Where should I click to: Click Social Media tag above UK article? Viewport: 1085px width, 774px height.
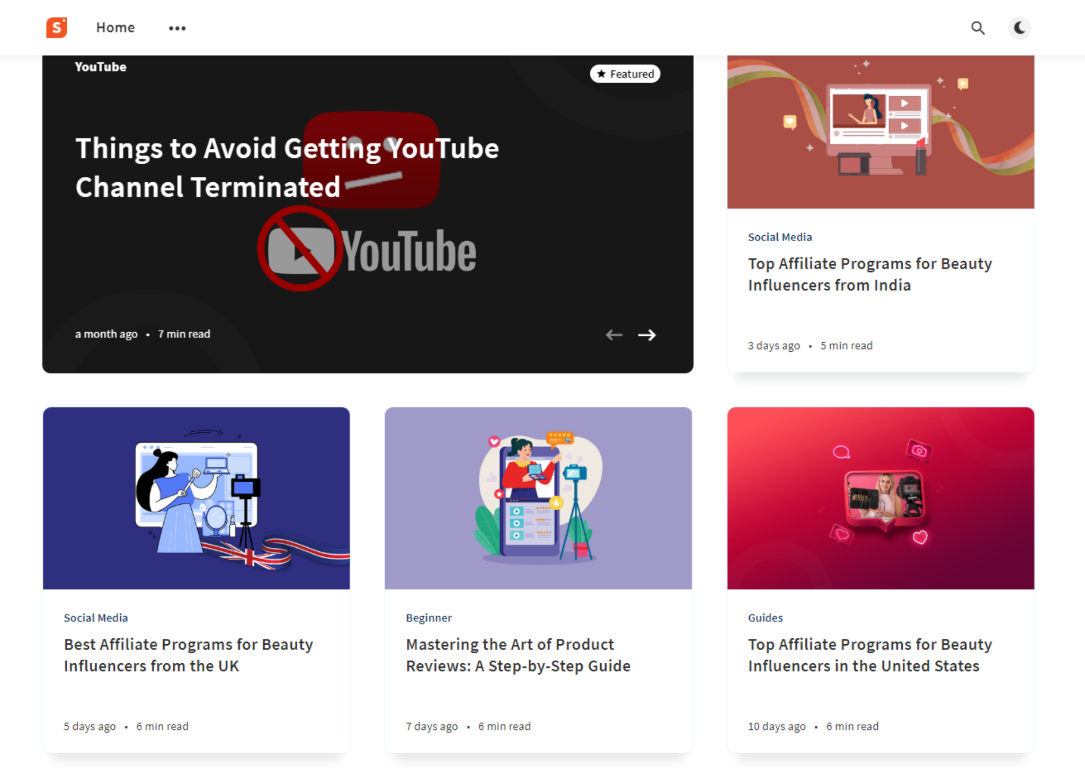pos(96,618)
